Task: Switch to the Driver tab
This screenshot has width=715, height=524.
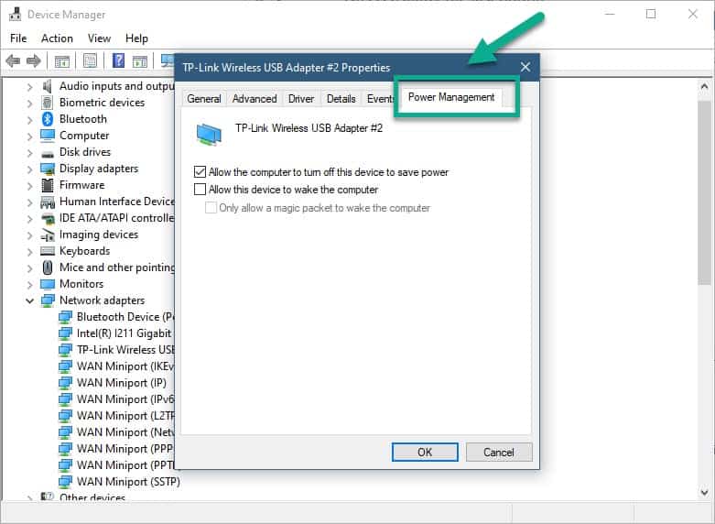Action: point(301,99)
